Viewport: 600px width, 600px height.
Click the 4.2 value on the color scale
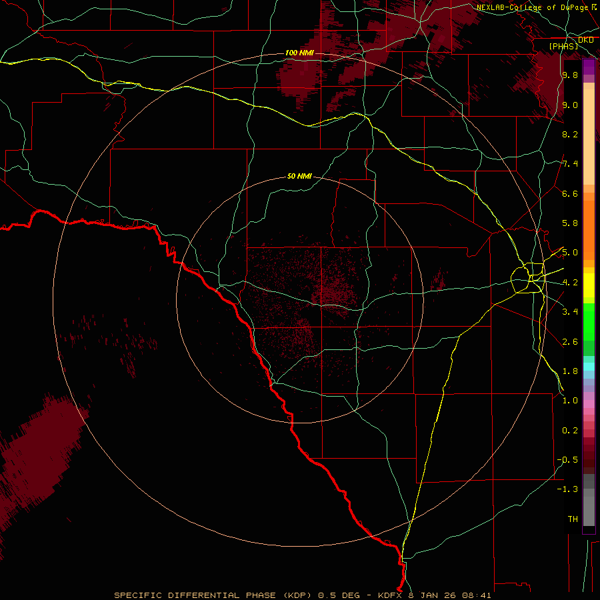pyautogui.click(x=570, y=283)
